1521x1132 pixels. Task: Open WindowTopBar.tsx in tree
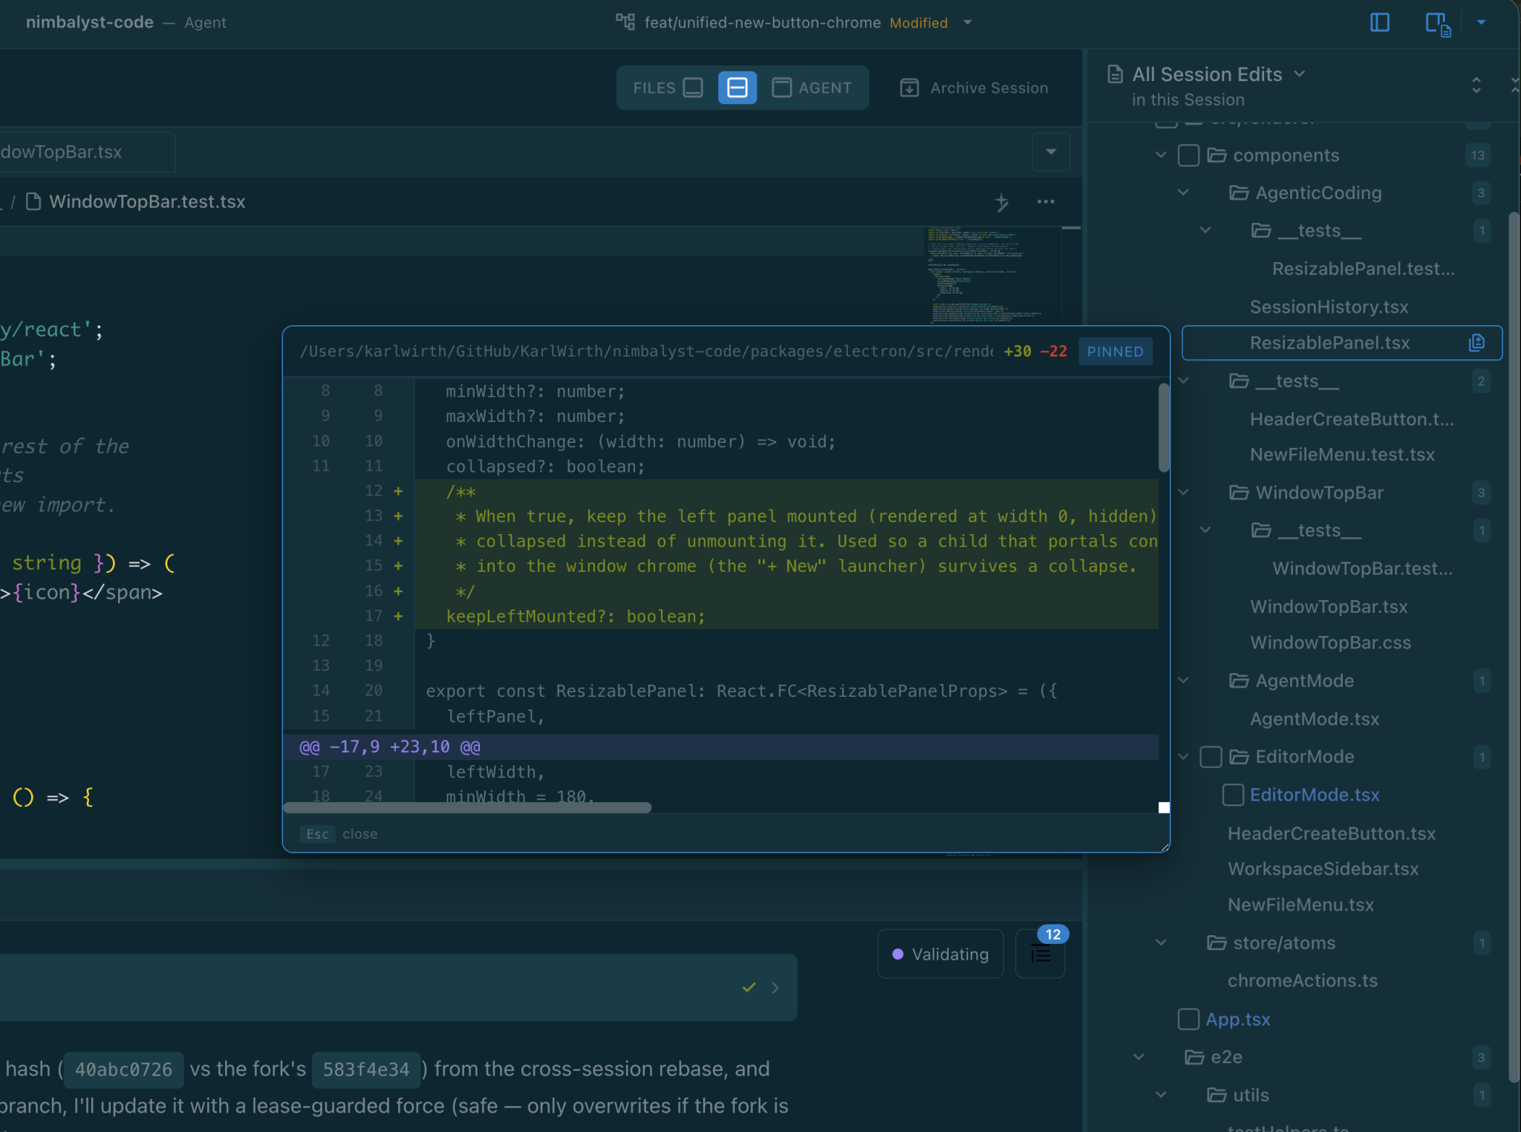(x=1328, y=606)
